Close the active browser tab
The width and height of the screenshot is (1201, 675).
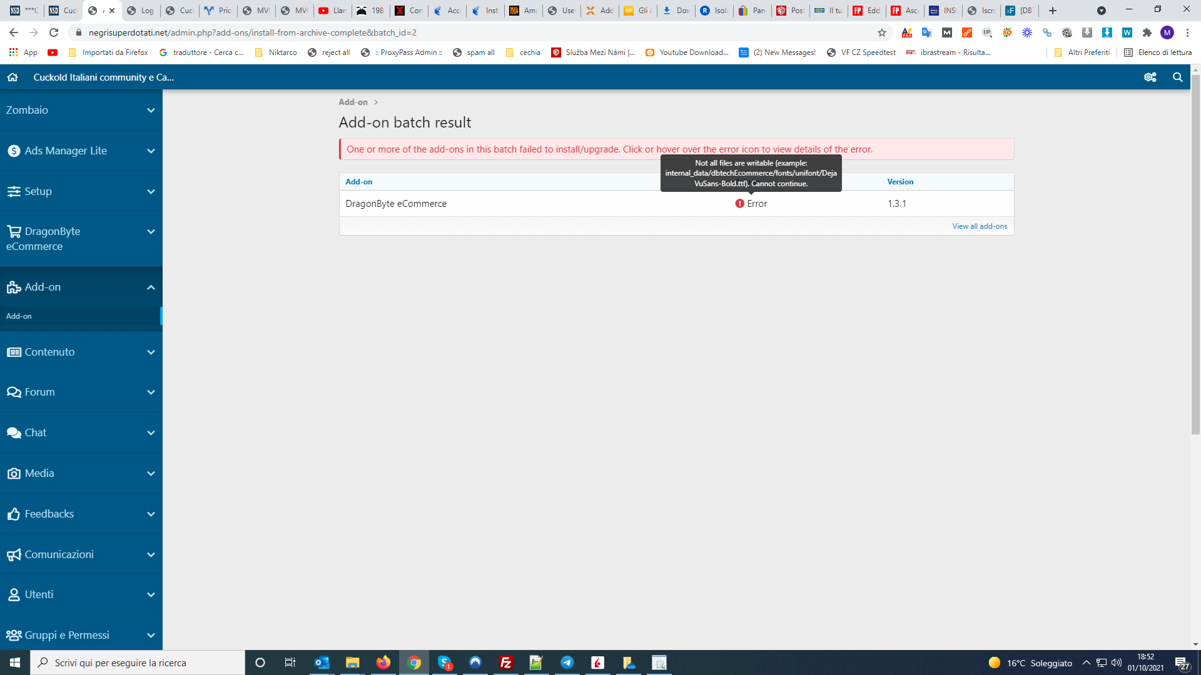[x=112, y=11]
